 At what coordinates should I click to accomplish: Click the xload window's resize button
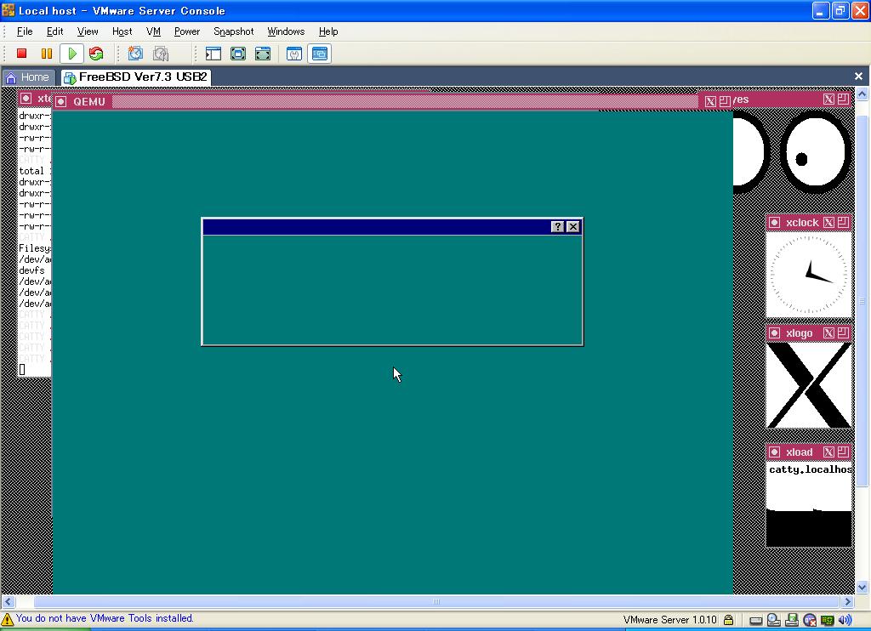point(843,452)
